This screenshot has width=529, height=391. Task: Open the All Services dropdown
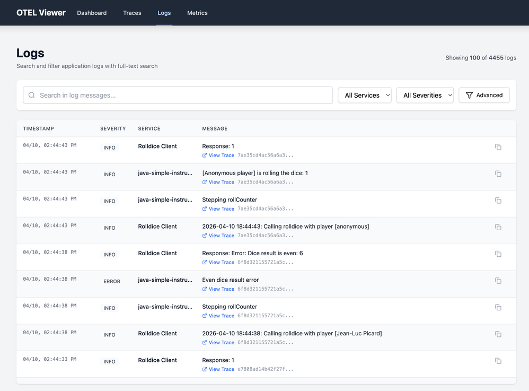[x=365, y=95]
